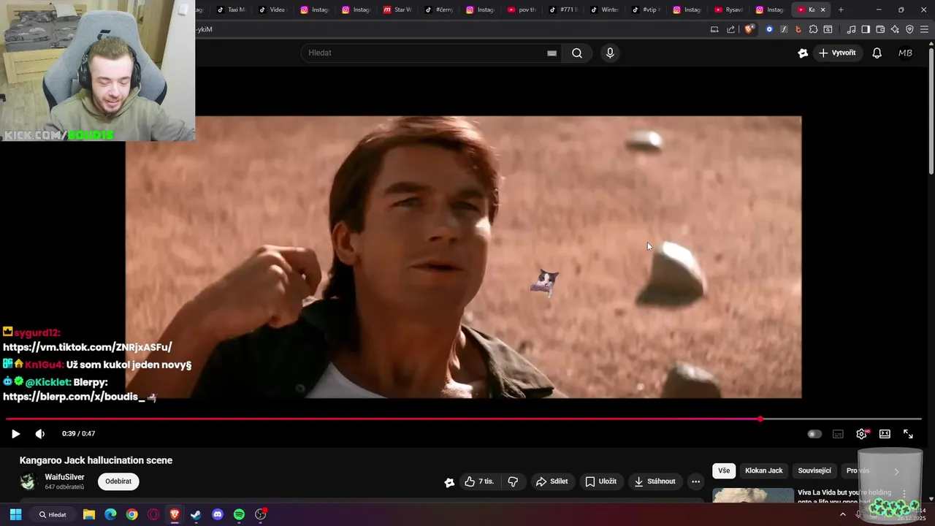Open the Viva La Vida video thumbnail
The image size is (935, 526).
click(x=753, y=495)
